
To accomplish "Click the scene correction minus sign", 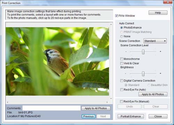I will click(x=126, y=52).
